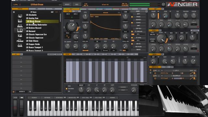Screen dimensions: 208x117
Task: Click the editor page arrows above the harmonic bars
Action: pos(145,58)
